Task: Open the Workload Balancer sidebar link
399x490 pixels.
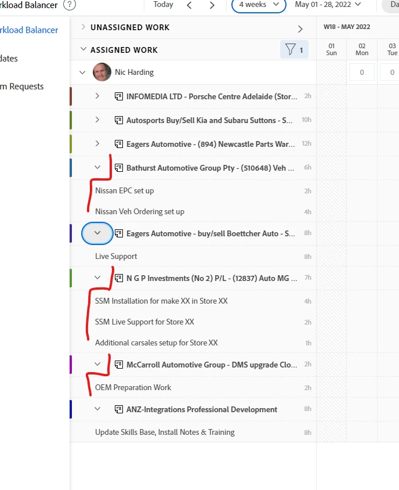Action: point(29,30)
